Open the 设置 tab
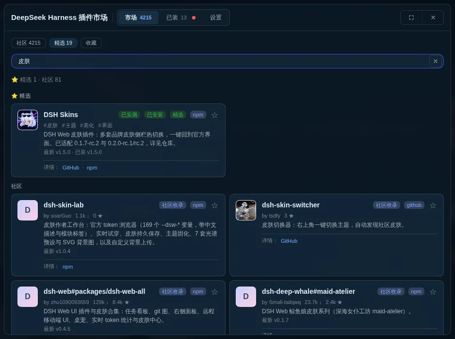This screenshot has height=339, width=455. click(x=215, y=17)
